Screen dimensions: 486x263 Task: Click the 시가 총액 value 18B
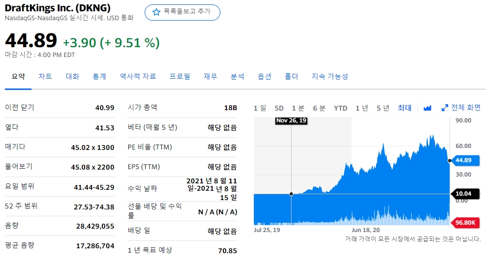pyautogui.click(x=231, y=108)
